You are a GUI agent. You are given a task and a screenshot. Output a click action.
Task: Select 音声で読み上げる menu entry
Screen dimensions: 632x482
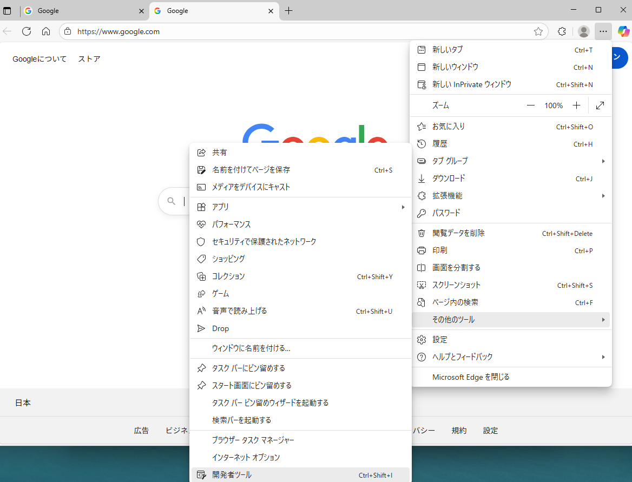(240, 311)
